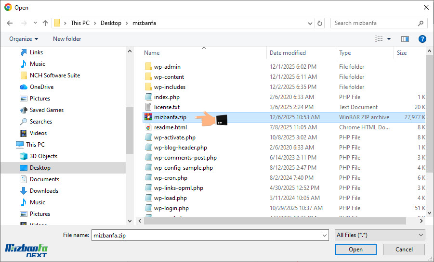
Task: Open the Help question mark icon
Action: coord(422,39)
